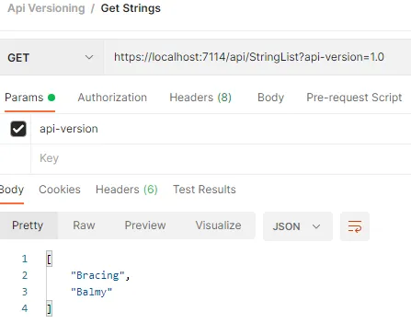Open the GET method dropdown
Viewport: 411px width, 335px height.
51,57
